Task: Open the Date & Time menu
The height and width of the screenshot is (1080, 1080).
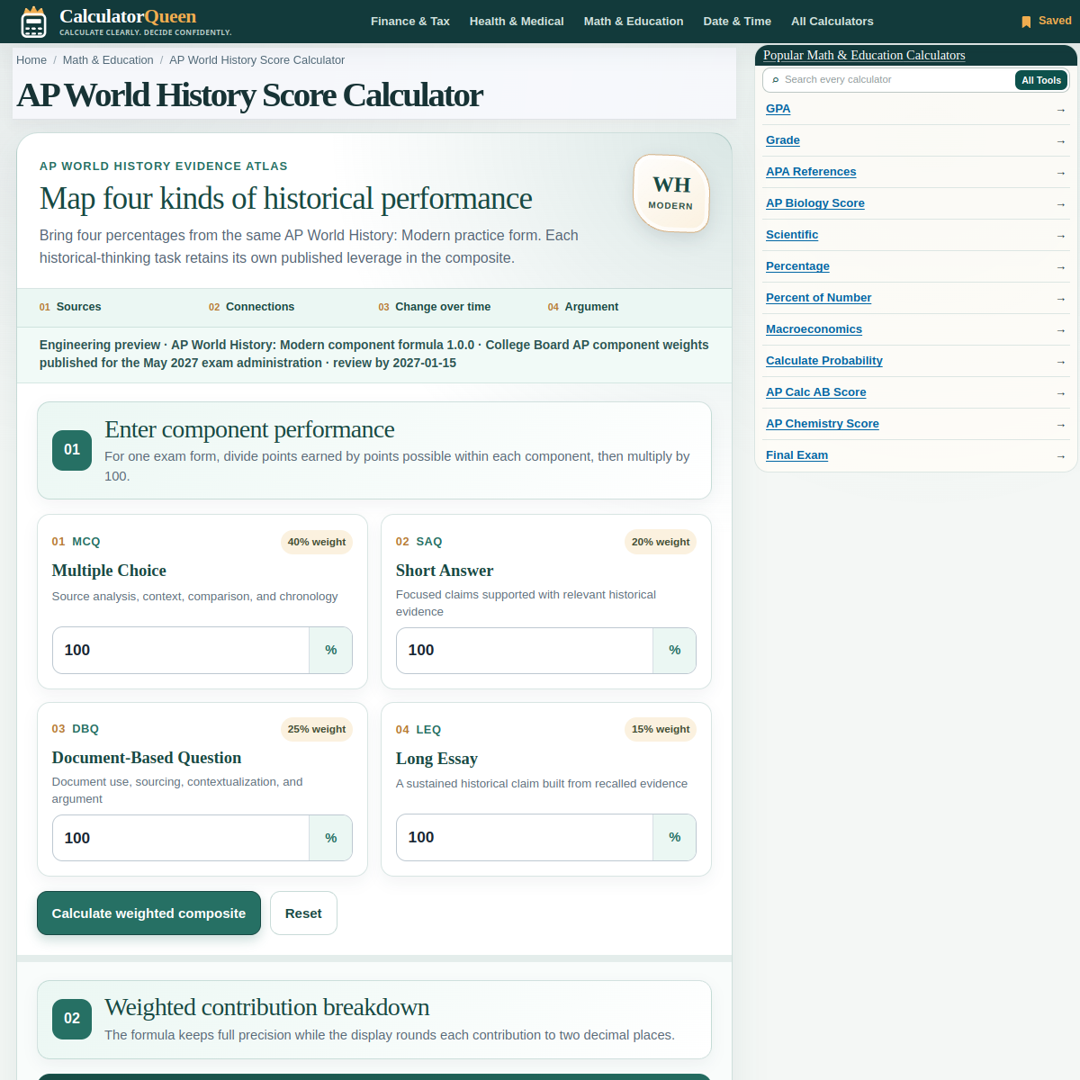Action: (737, 22)
